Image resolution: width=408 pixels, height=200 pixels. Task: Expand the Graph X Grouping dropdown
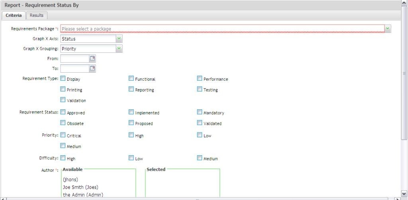pos(119,49)
